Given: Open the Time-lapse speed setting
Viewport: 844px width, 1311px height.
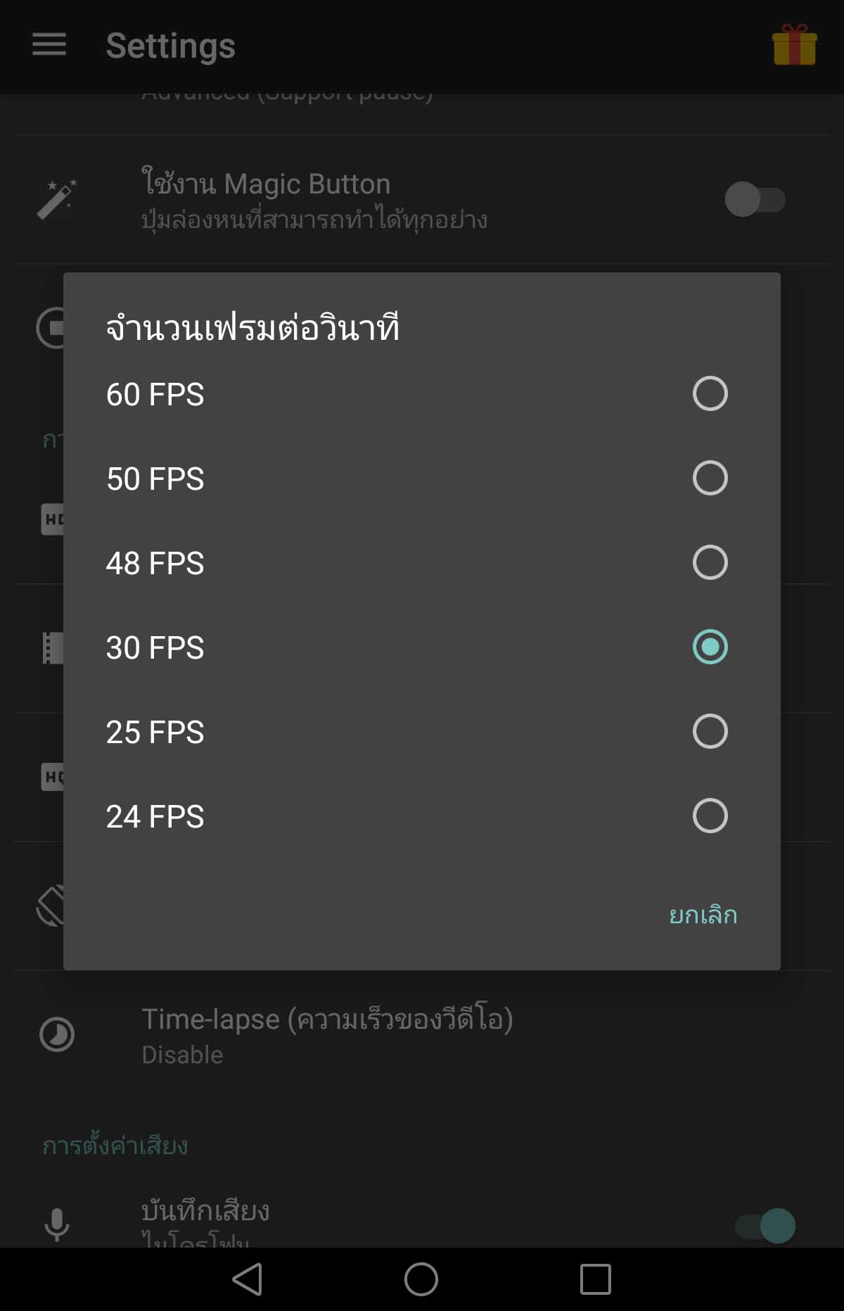Looking at the screenshot, I should (x=422, y=1035).
